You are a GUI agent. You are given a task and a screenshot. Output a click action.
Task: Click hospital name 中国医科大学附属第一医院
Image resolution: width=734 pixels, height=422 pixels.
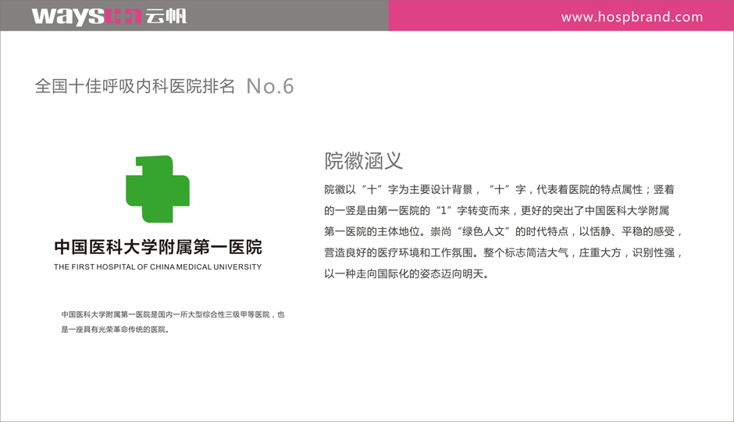[x=158, y=247]
